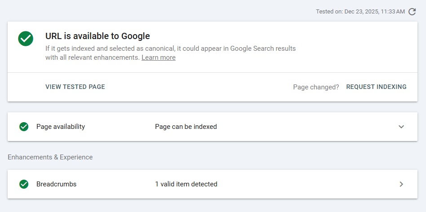
Task: Open Breadcrumbs details with the right arrow
Action: pyautogui.click(x=401, y=184)
